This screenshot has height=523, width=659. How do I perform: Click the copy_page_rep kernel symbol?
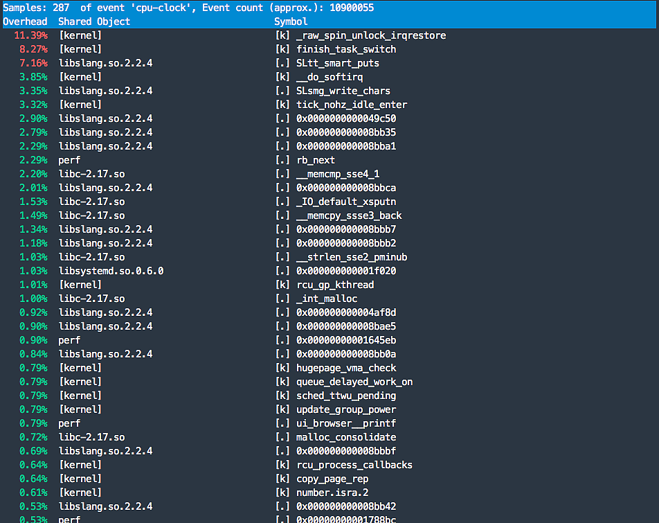pyautogui.click(x=332, y=479)
